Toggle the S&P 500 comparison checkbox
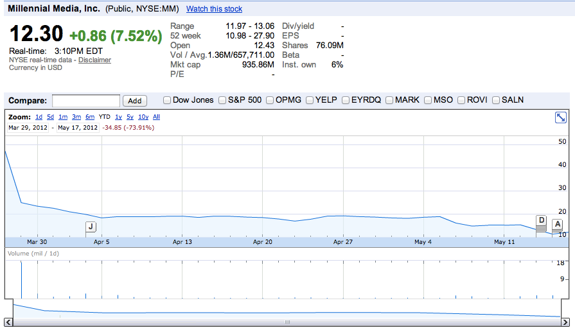The image size is (575, 330). click(222, 100)
